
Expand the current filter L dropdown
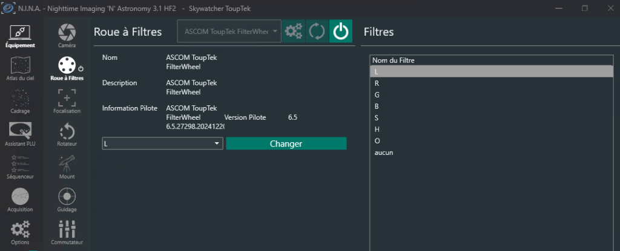[x=162, y=143]
